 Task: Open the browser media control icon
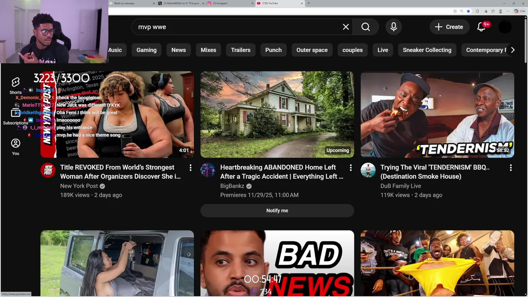(486, 11)
